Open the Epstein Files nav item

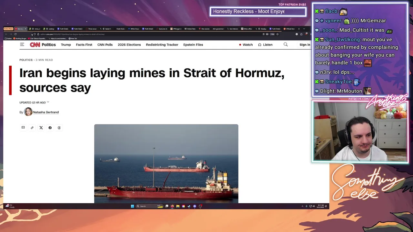[x=193, y=45]
